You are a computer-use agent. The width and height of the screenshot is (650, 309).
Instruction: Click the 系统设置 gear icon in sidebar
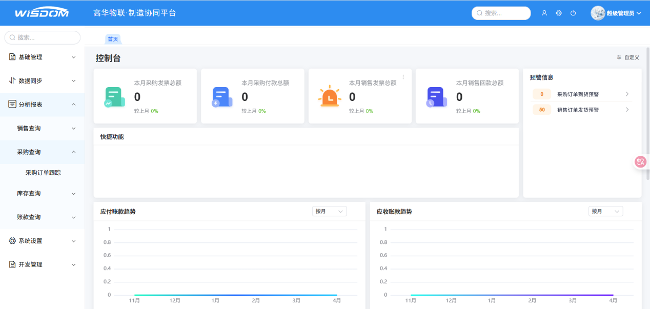[12, 241]
